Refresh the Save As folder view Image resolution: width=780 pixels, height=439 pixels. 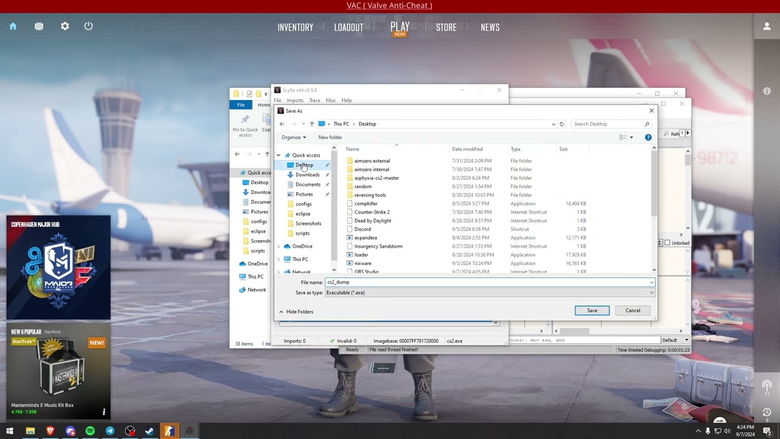[x=562, y=124]
